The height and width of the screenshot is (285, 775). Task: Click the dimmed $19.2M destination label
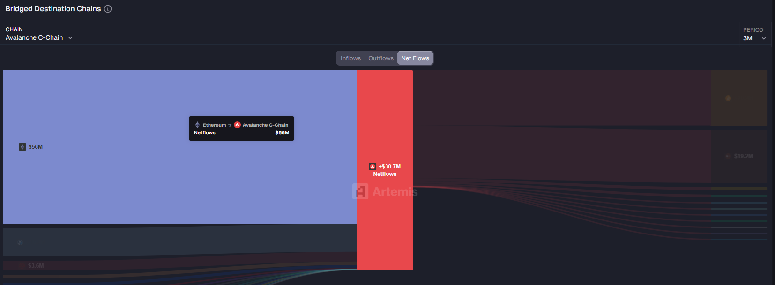point(743,156)
